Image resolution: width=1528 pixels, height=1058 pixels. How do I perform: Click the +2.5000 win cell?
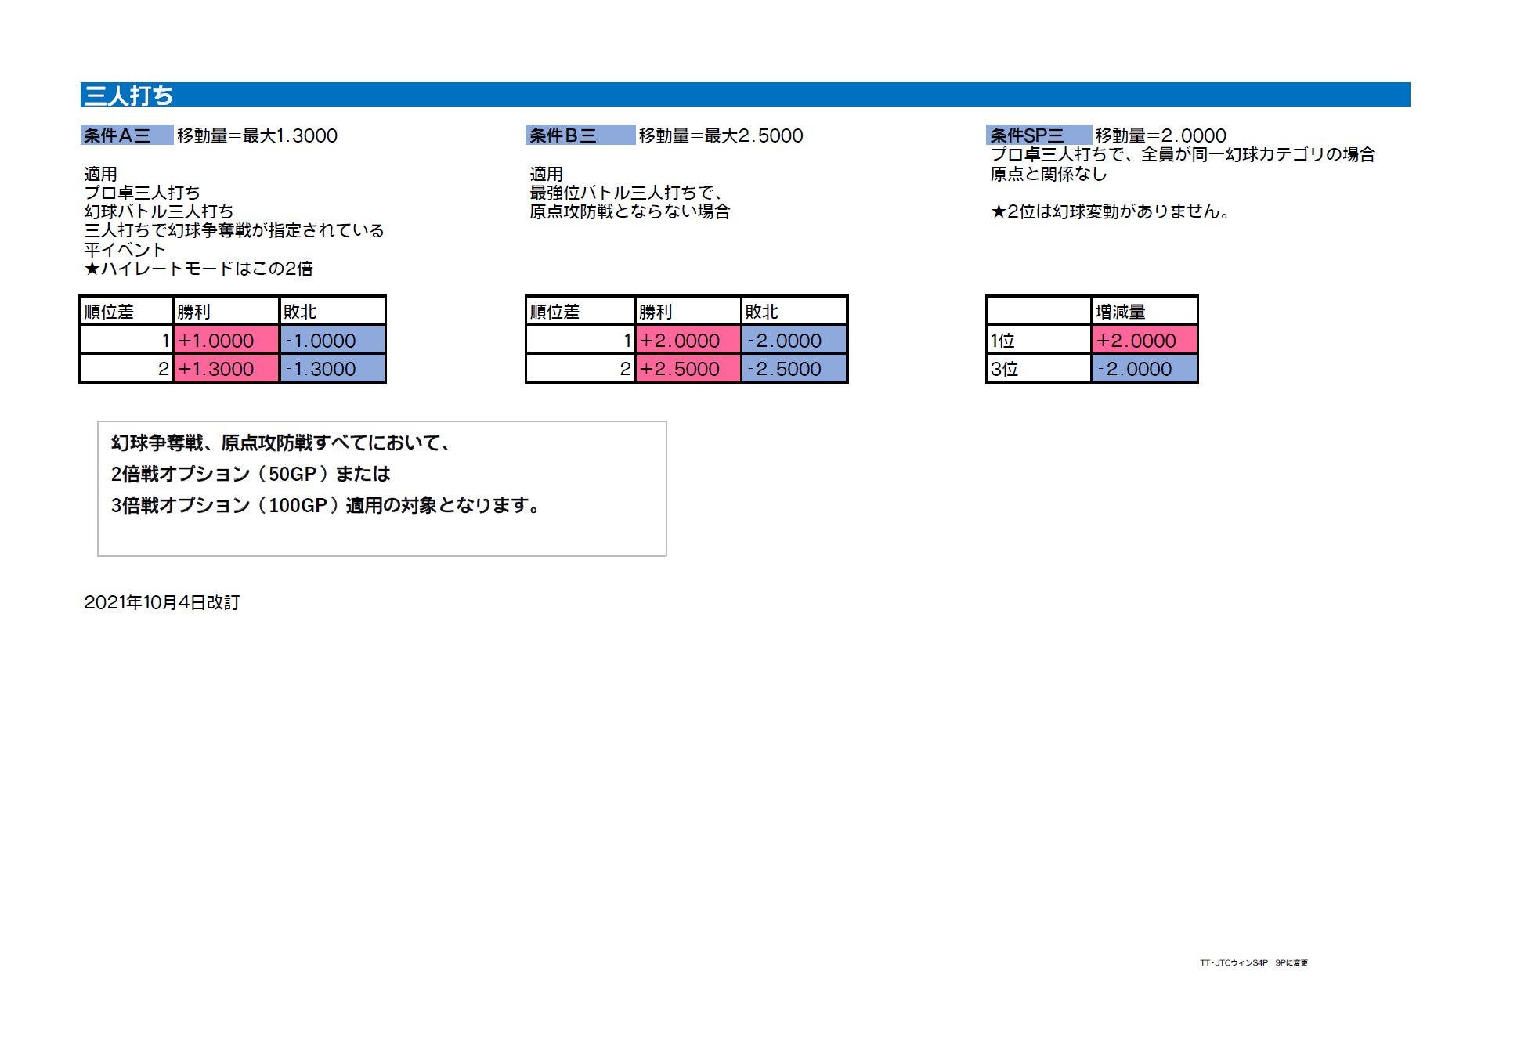click(688, 368)
